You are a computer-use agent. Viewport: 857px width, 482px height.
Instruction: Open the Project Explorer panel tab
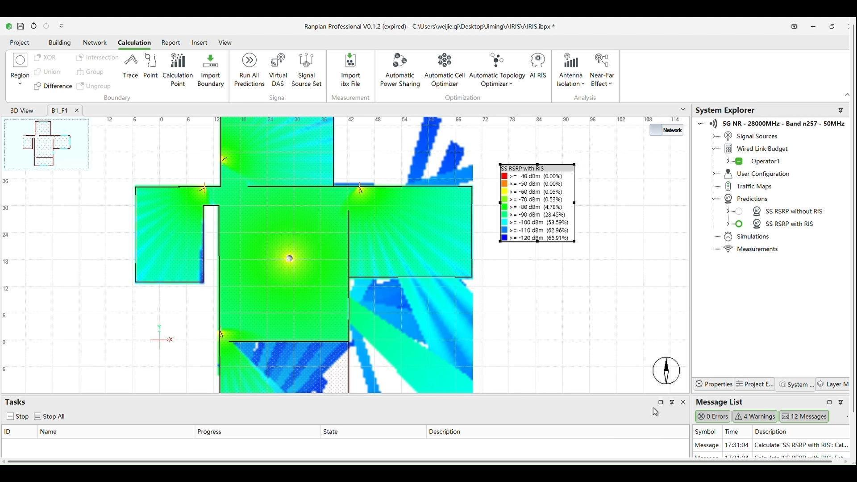755,384
